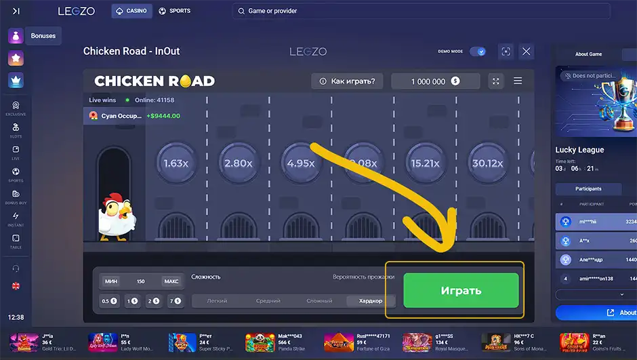
Task: Select participant ml***hii row
Action: click(596, 222)
